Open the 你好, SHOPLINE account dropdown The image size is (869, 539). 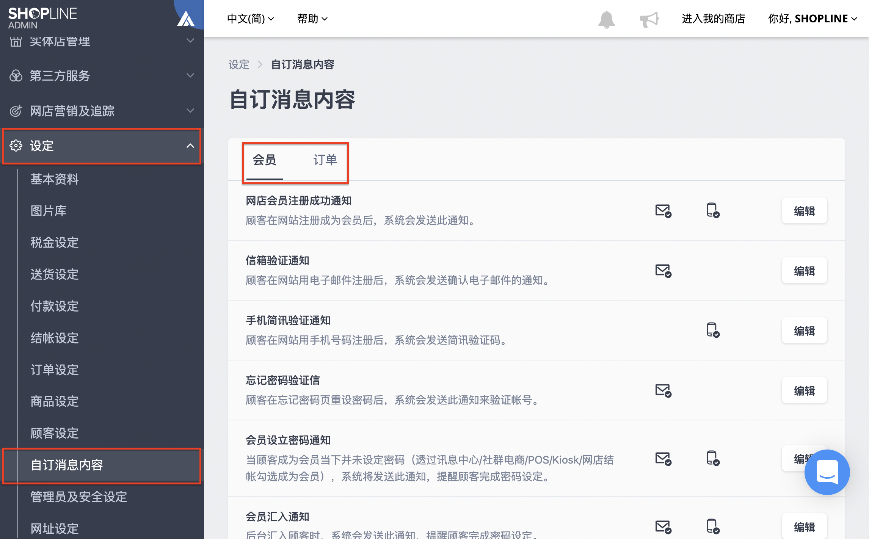[813, 19]
